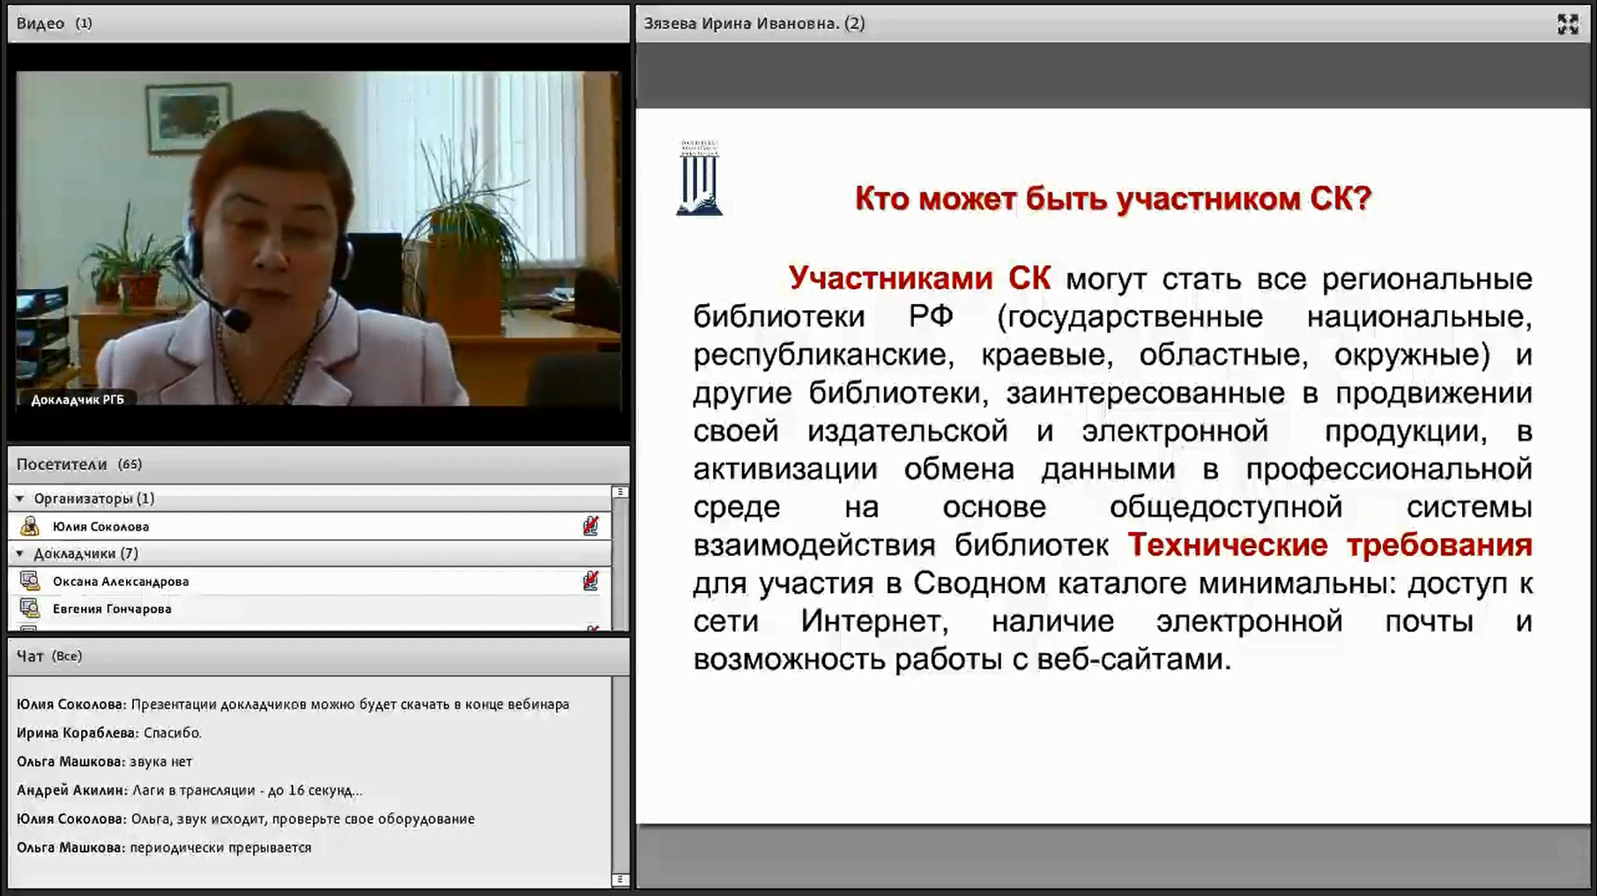Click the slide heading 'Кто может быть участником СК?'
Screen dimensions: 1597x896
[1113, 198]
